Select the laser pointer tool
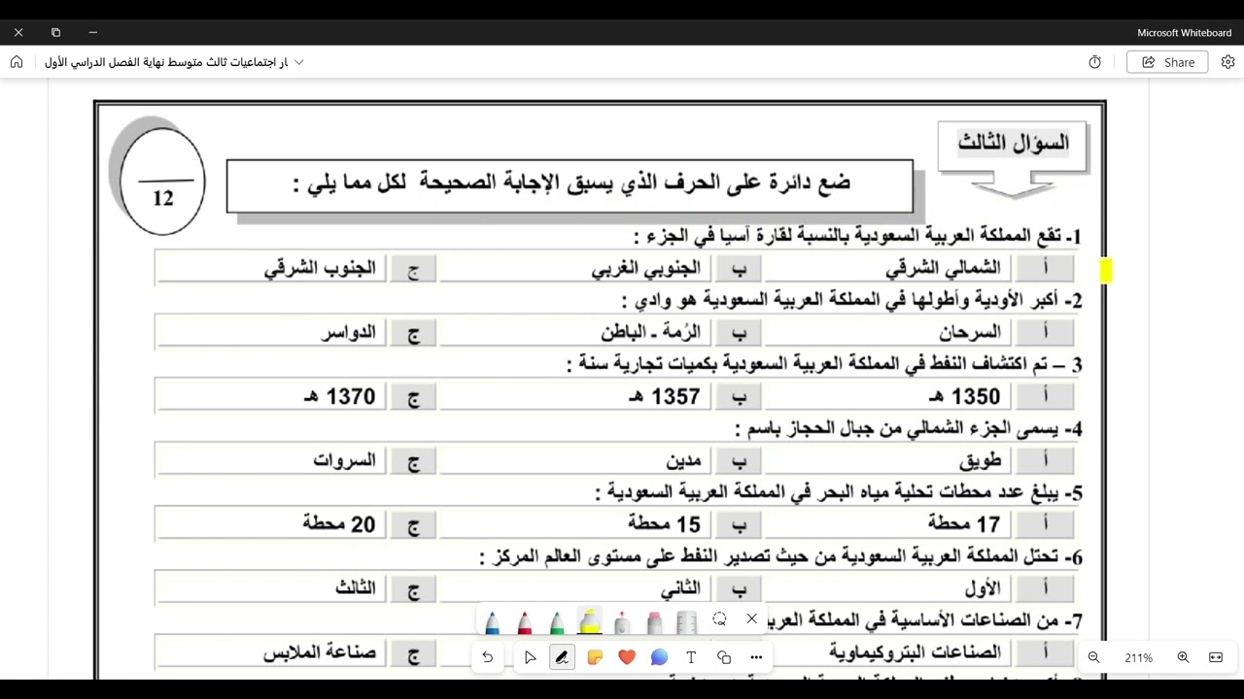This screenshot has height=699, width=1244. click(x=622, y=621)
